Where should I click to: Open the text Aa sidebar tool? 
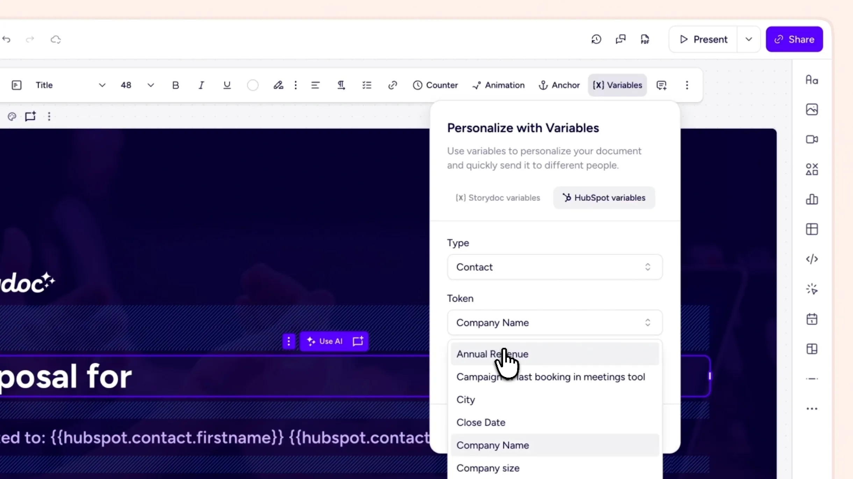tap(812, 80)
